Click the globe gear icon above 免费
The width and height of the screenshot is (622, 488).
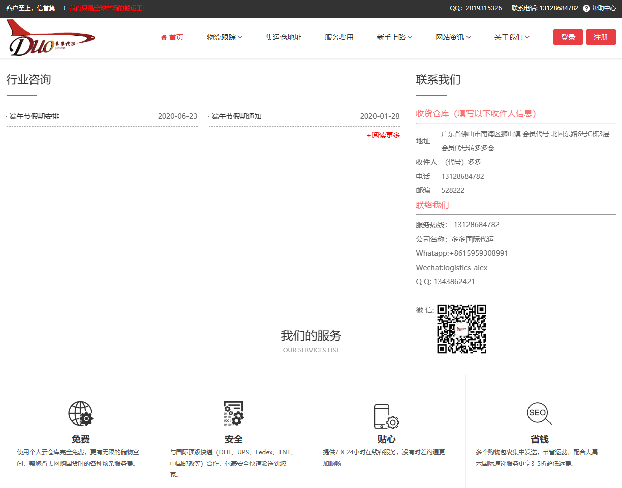coord(81,413)
